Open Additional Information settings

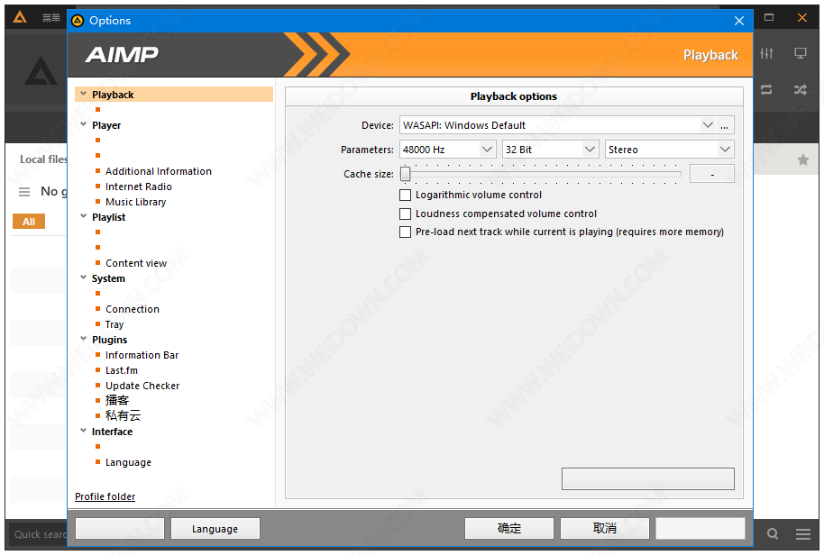pyautogui.click(x=159, y=171)
